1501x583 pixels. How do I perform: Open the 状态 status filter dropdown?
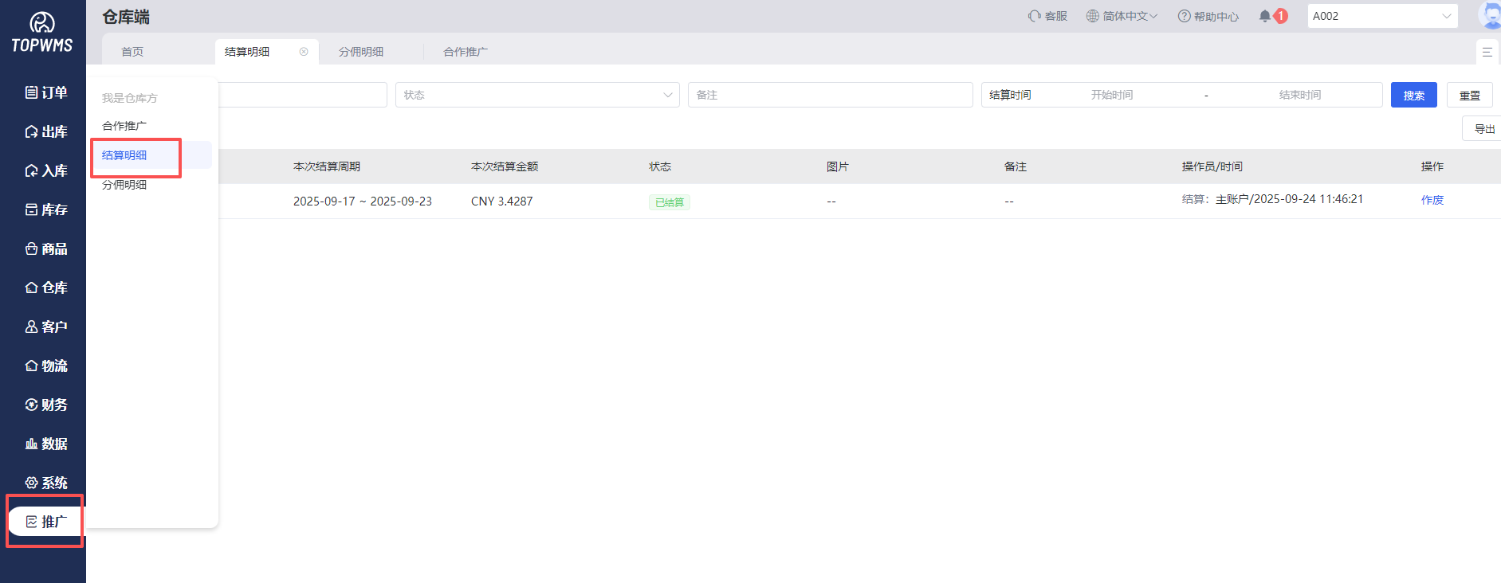tap(537, 95)
